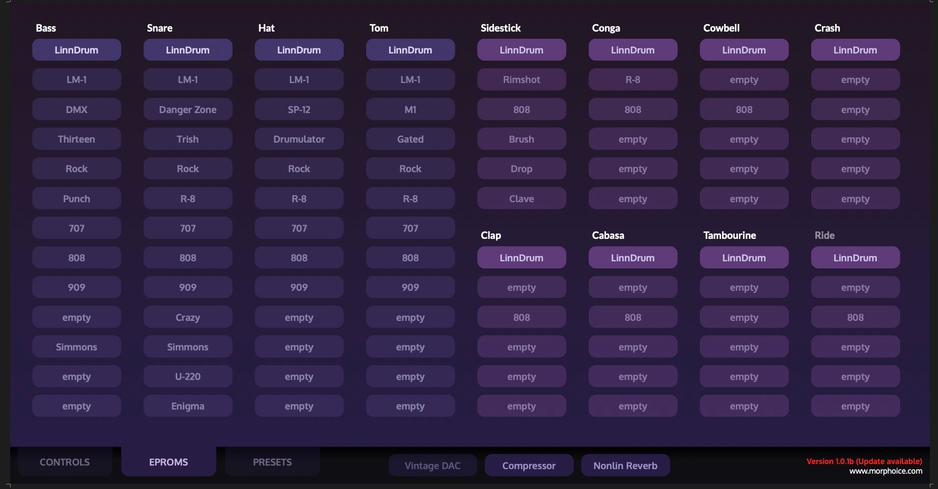Screen dimensions: 938x489
Task: Select LM-1 EPROM for Tom
Action: [410, 79]
